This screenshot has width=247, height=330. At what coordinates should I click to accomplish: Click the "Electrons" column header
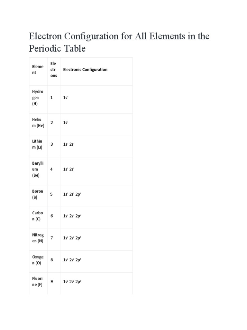tap(53, 70)
